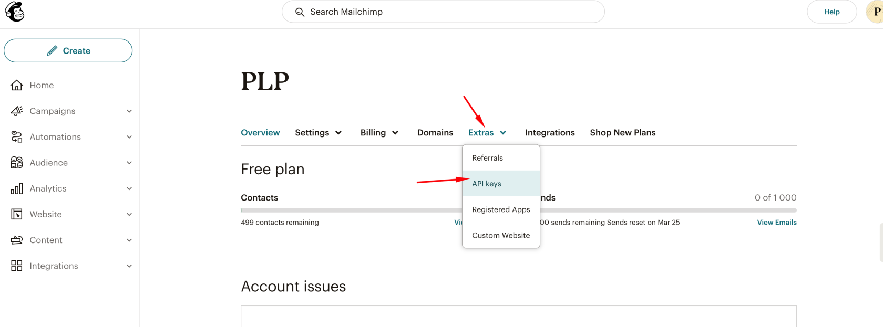Expand the Automations sidebar chevron
Screen dimensions: 883x327
(129, 137)
